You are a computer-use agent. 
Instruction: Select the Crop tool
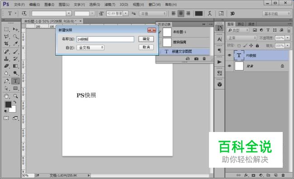(x=6, y=44)
